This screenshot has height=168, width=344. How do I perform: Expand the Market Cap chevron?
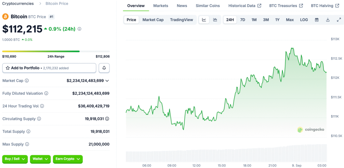(x=107, y=81)
